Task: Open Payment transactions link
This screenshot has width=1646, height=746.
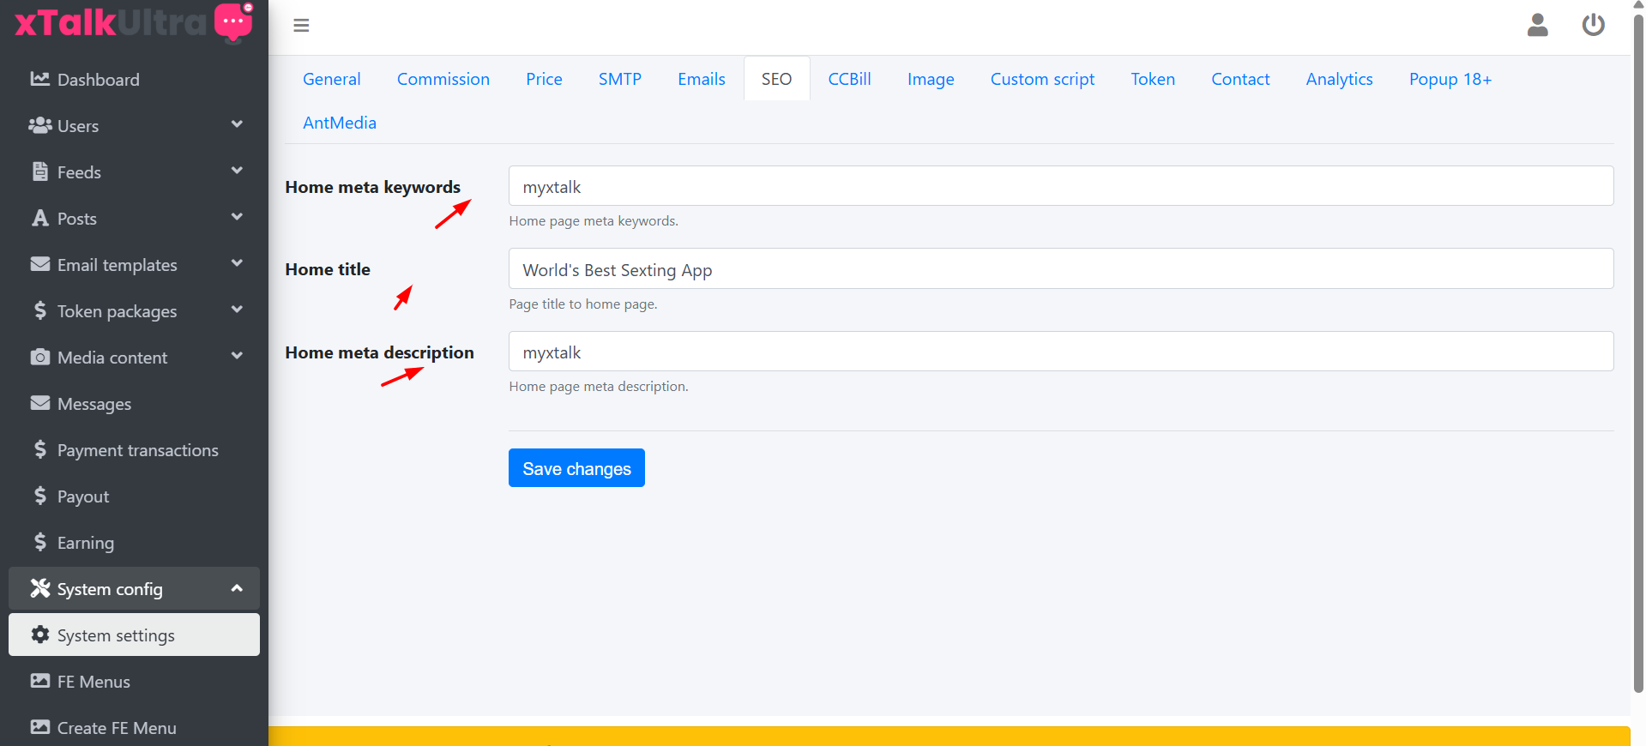Action: pyautogui.click(x=137, y=450)
